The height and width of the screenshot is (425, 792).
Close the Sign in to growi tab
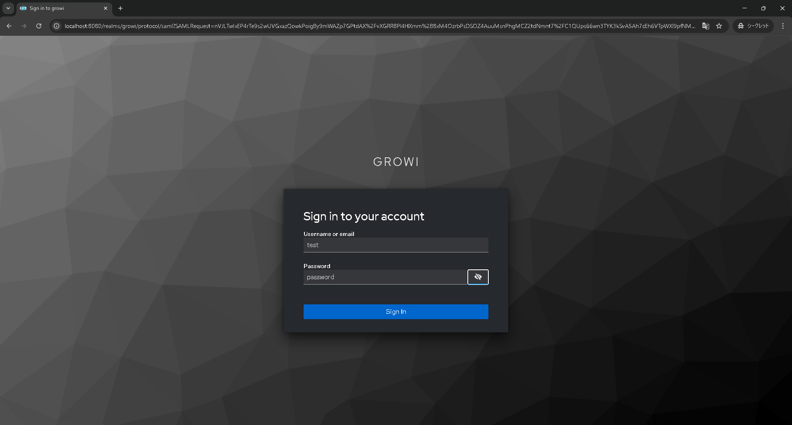point(106,8)
